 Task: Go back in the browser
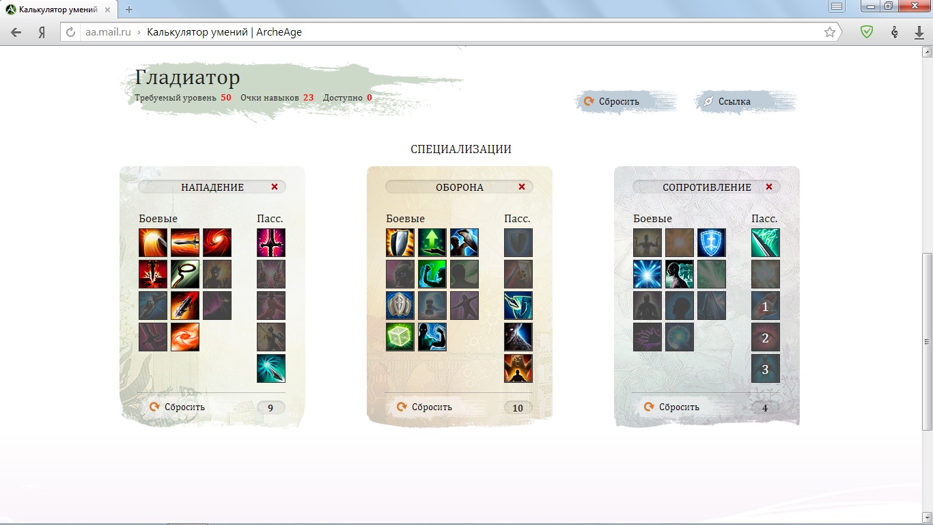[16, 32]
